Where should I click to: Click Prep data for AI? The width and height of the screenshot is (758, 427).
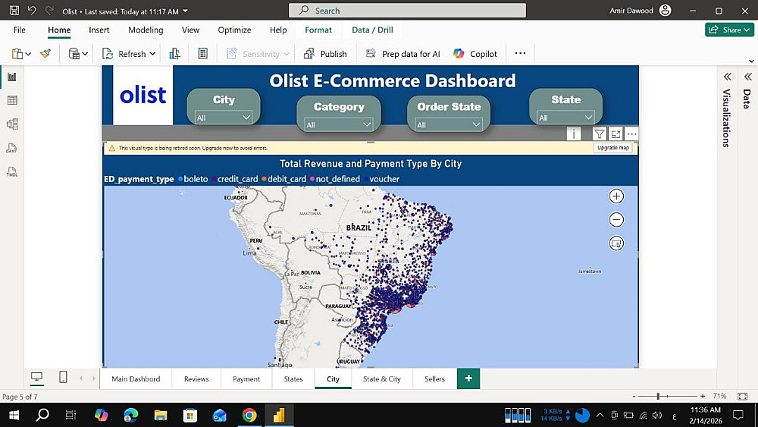click(402, 54)
